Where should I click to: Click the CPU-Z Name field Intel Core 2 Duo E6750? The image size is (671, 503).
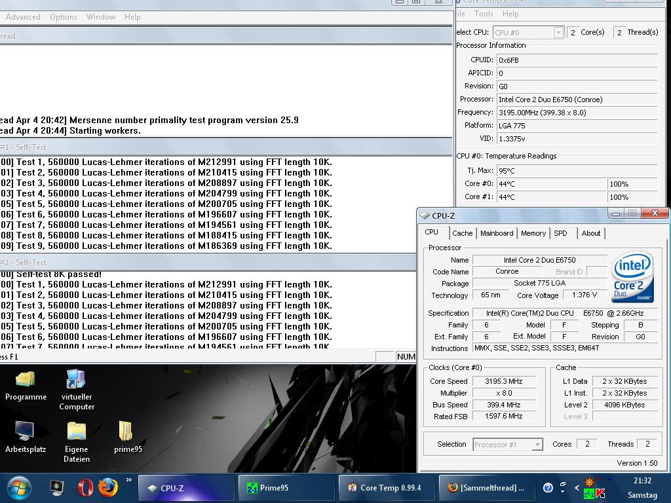pyautogui.click(x=540, y=260)
